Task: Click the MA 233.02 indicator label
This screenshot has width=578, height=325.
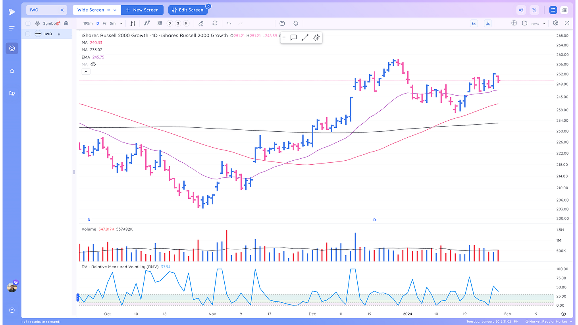Action: tap(92, 50)
